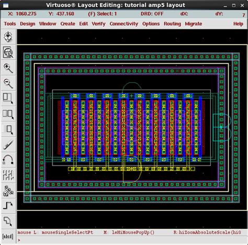Click the Save icon in left toolbar
The image size is (248, 245).
(8, 37)
